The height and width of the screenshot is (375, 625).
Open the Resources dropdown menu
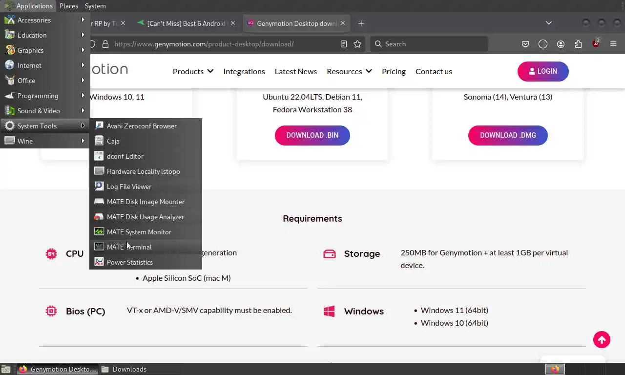(x=349, y=71)
